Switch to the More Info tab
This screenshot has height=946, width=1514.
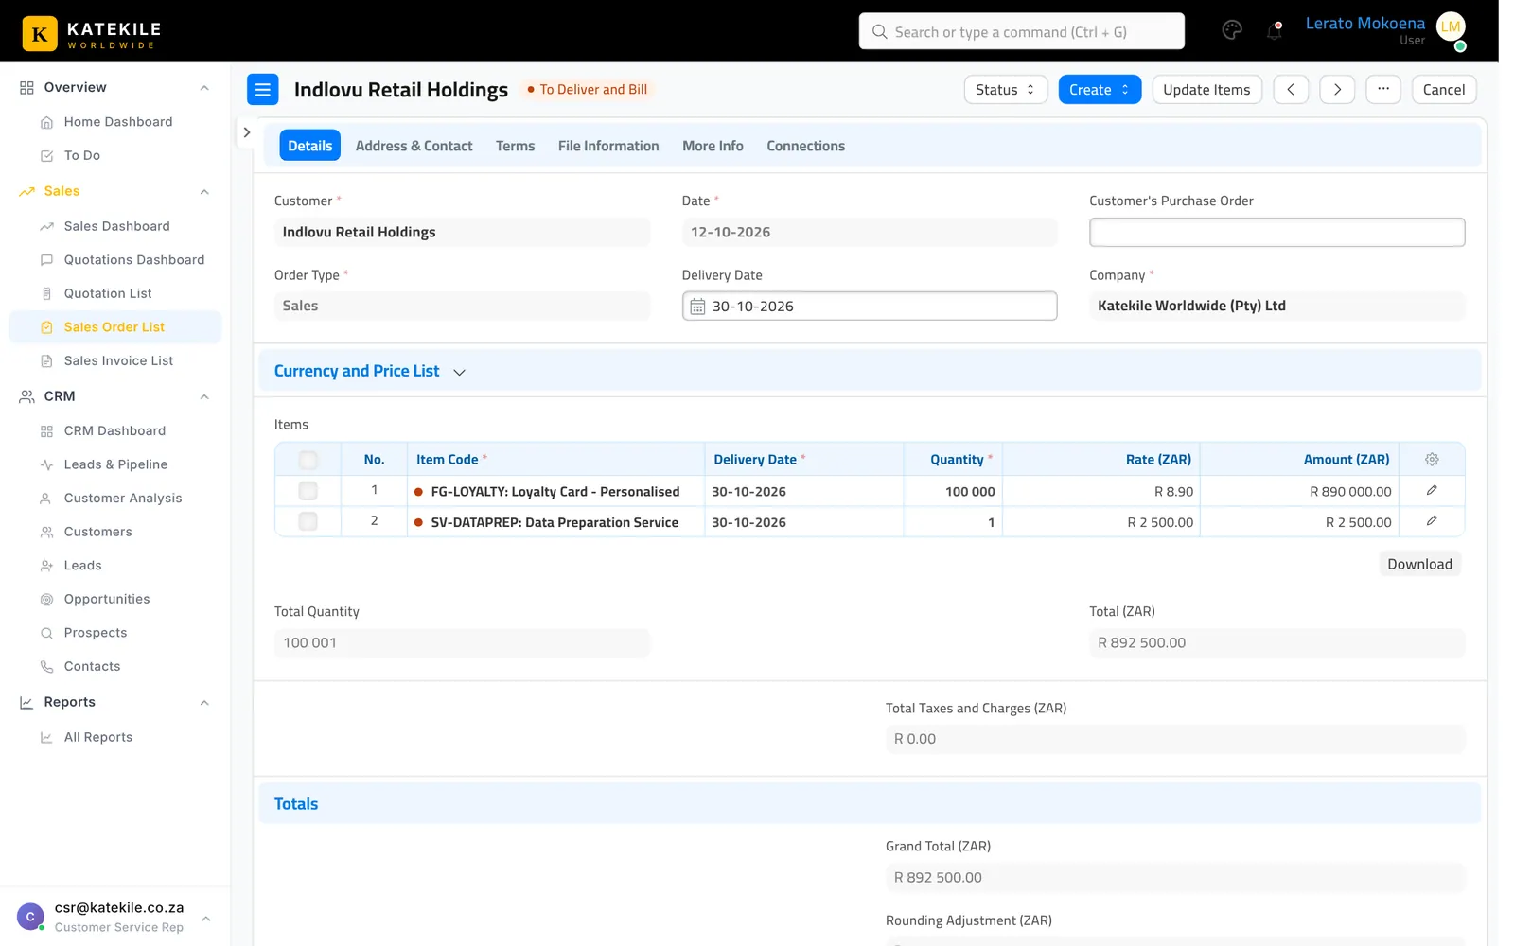pos(713,146)
